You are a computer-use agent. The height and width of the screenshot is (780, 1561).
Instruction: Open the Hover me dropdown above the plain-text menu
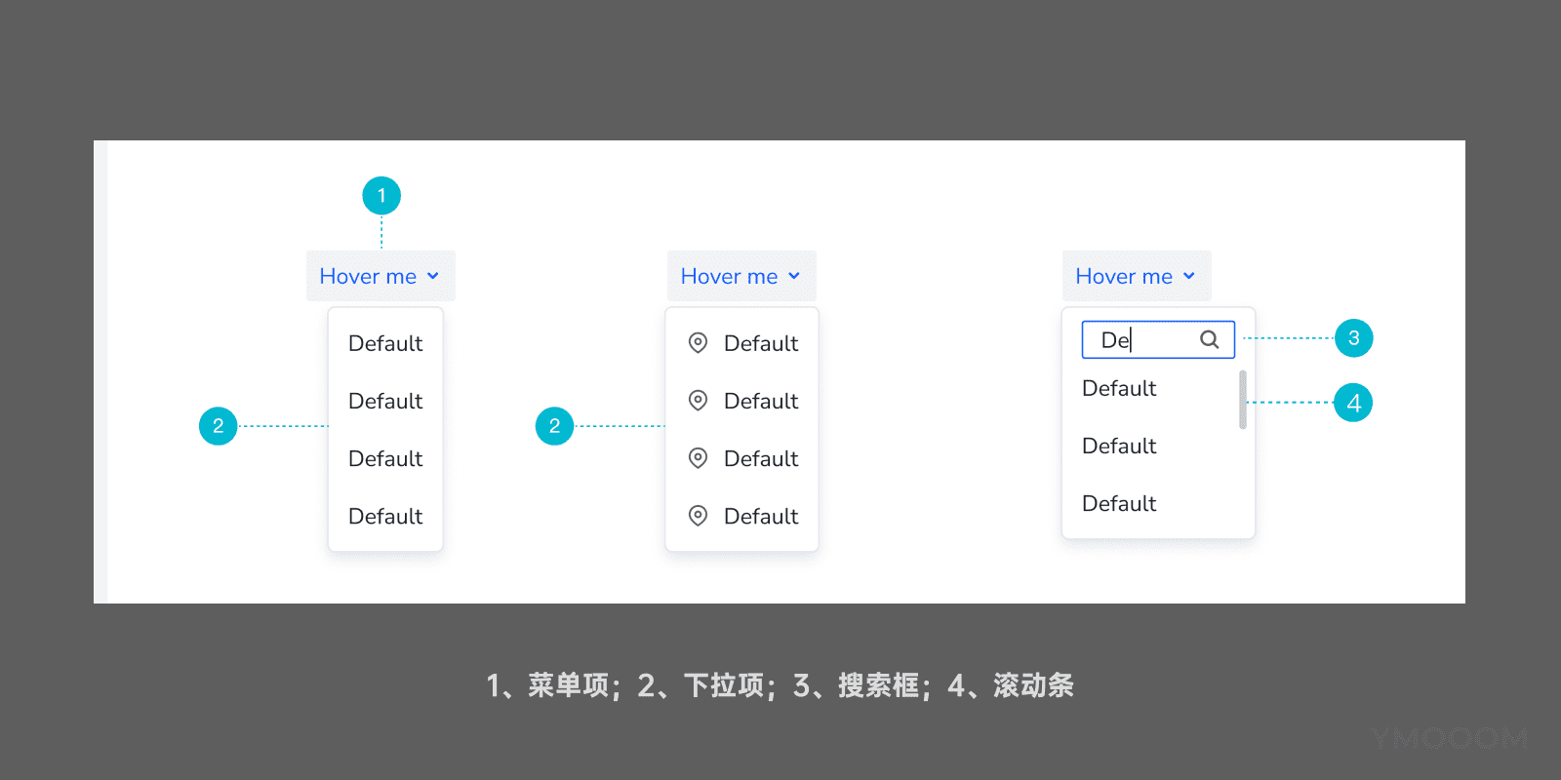point(380,276)
